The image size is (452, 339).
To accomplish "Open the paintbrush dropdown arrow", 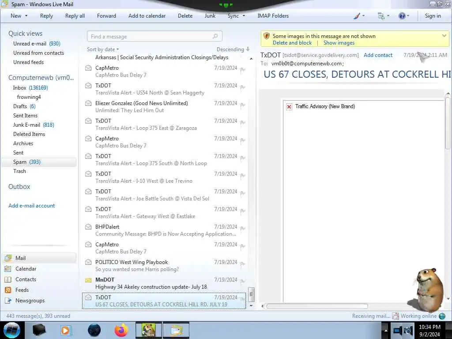I will click(363, 16).
